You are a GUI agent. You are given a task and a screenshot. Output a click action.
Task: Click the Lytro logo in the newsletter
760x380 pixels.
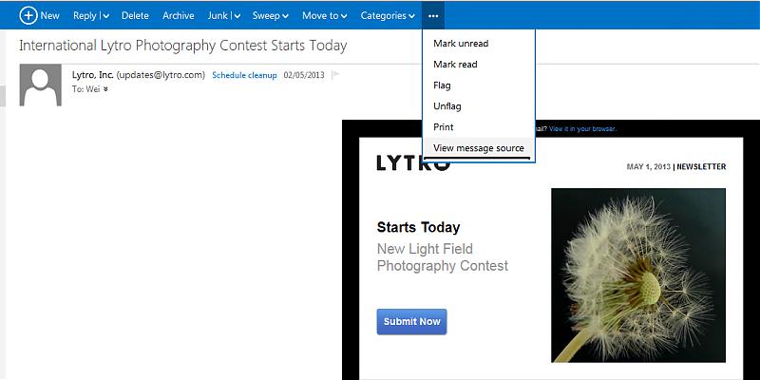coord(413,163)
